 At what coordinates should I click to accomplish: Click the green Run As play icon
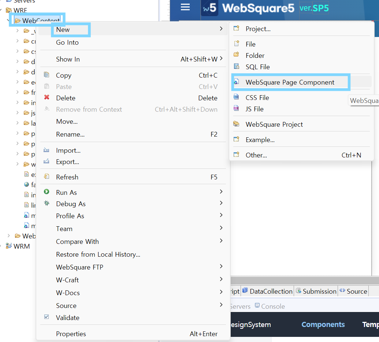pos(47,192)
